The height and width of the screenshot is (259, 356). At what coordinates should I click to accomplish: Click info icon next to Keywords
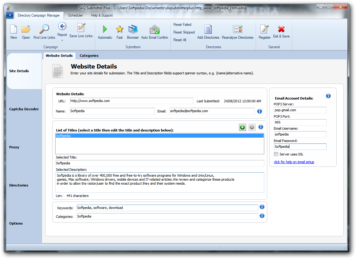click(x=262, y=207)
